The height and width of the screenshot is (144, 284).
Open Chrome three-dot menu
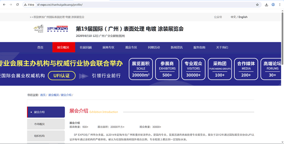[280, 5]
